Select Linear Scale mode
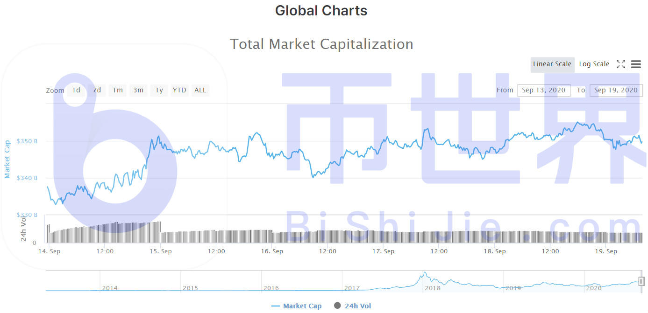This screenshot has width=648, height=313. pos(552,64)
